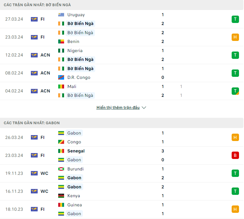The width and height of the screenshot is (244, 219).
Task: Click the Uruguay flag icon
Action: [61, 15]
